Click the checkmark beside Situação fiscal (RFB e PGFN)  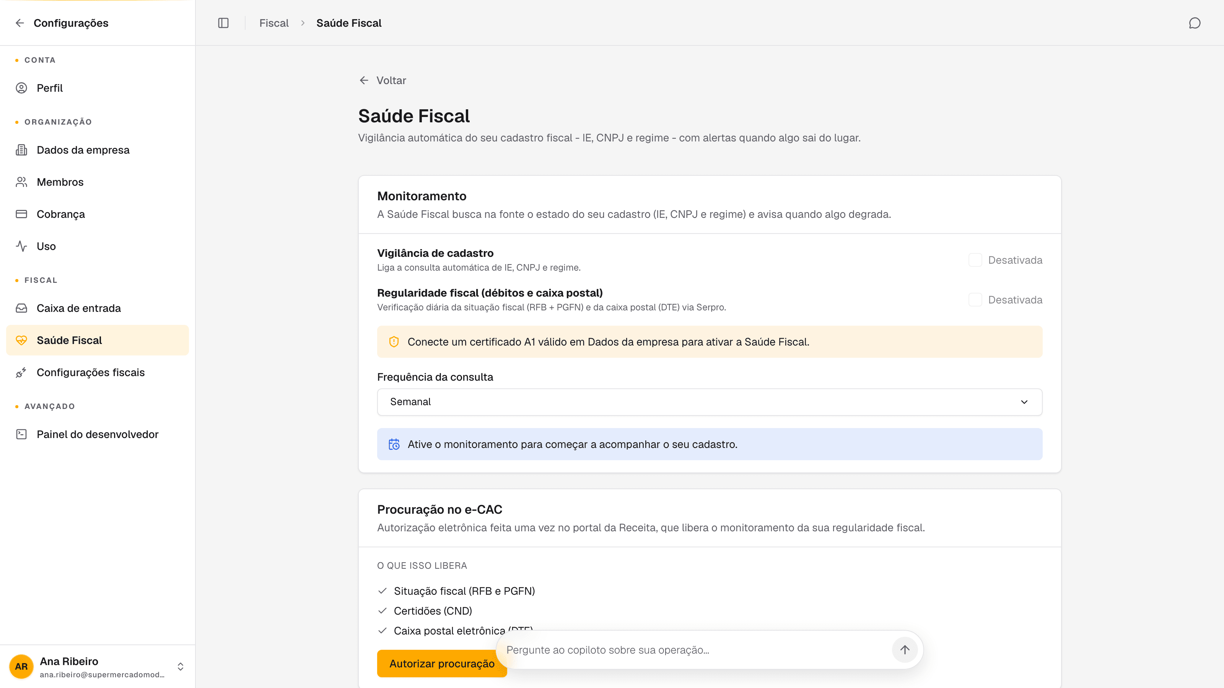pos(382,591)
